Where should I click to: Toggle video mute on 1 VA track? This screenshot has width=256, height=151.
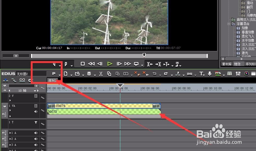36,106
